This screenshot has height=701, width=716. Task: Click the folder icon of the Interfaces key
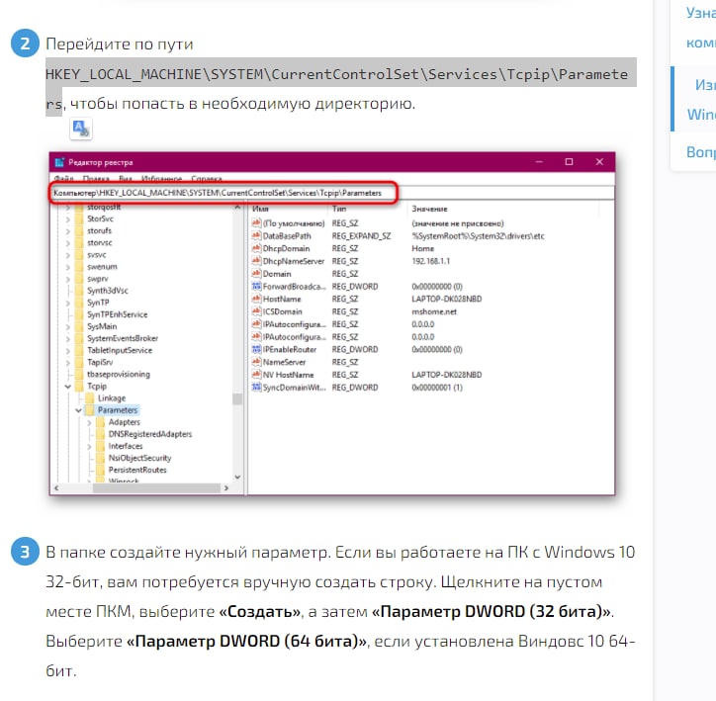coord(101,446)
